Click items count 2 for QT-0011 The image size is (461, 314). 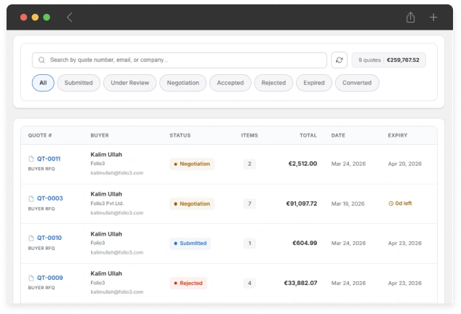click(x=249, y=164)
